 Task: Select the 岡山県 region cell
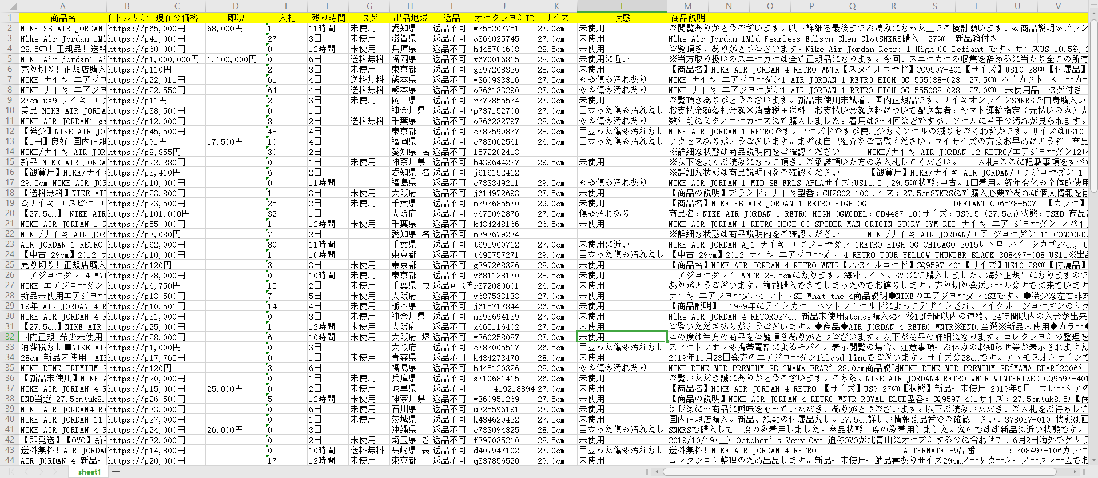[410, 100]
